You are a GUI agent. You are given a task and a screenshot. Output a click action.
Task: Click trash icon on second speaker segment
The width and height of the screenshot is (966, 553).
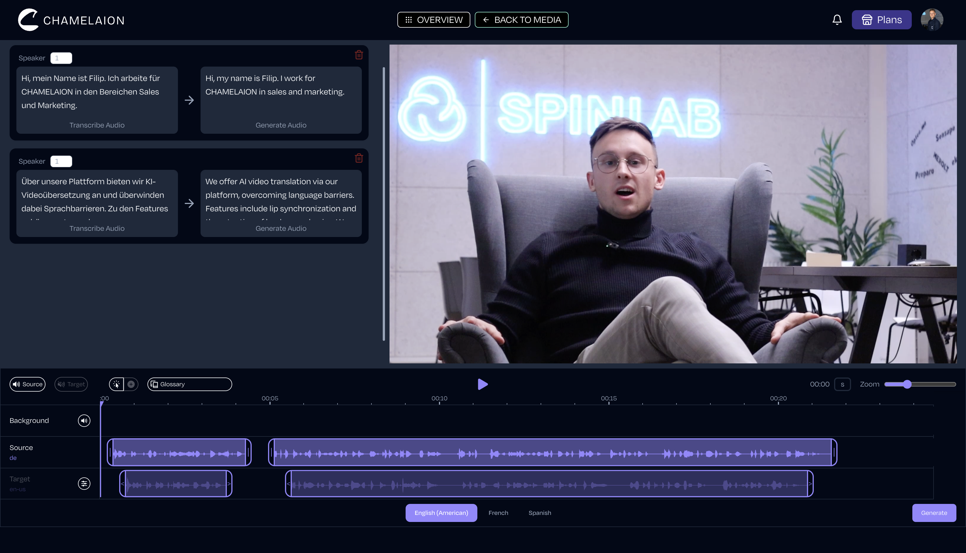click(x=358, y=158)
